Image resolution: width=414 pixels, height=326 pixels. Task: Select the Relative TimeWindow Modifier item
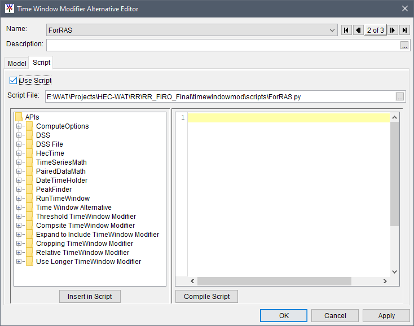click(x=82, y=253)
